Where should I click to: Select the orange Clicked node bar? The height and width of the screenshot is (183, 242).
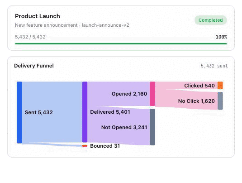[220, 85]
